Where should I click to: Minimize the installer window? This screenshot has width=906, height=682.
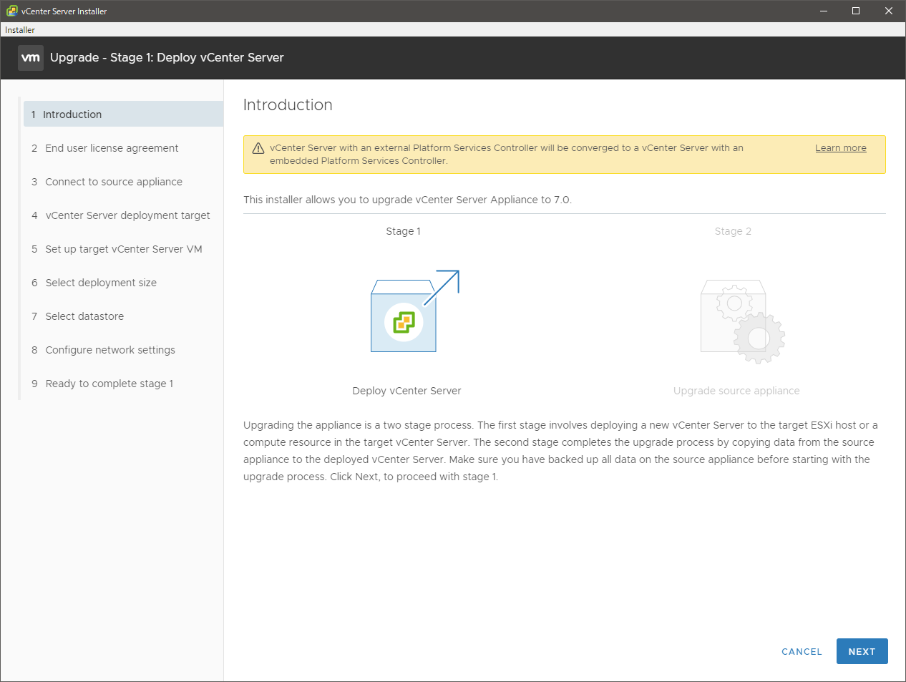click(823, 11)
